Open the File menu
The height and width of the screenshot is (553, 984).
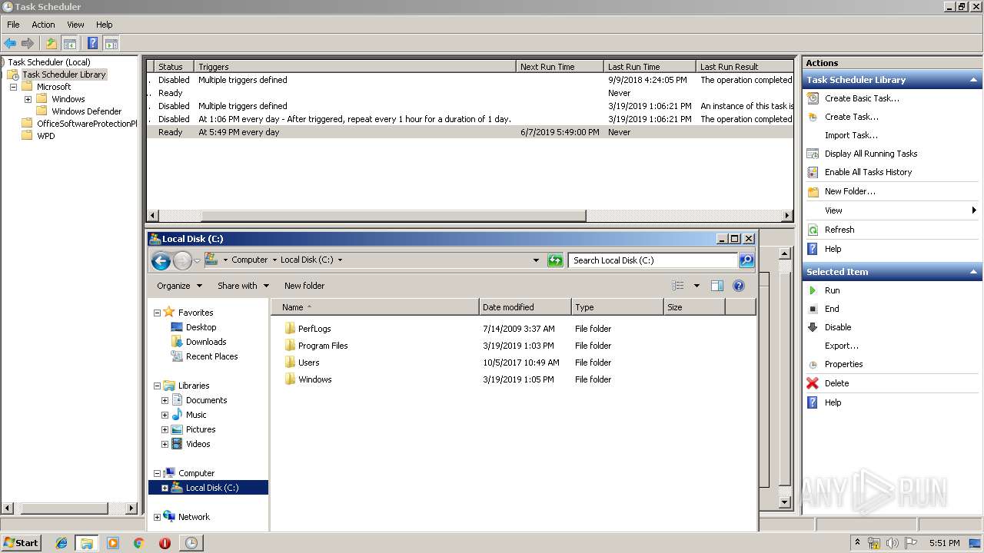coord(13,25)
